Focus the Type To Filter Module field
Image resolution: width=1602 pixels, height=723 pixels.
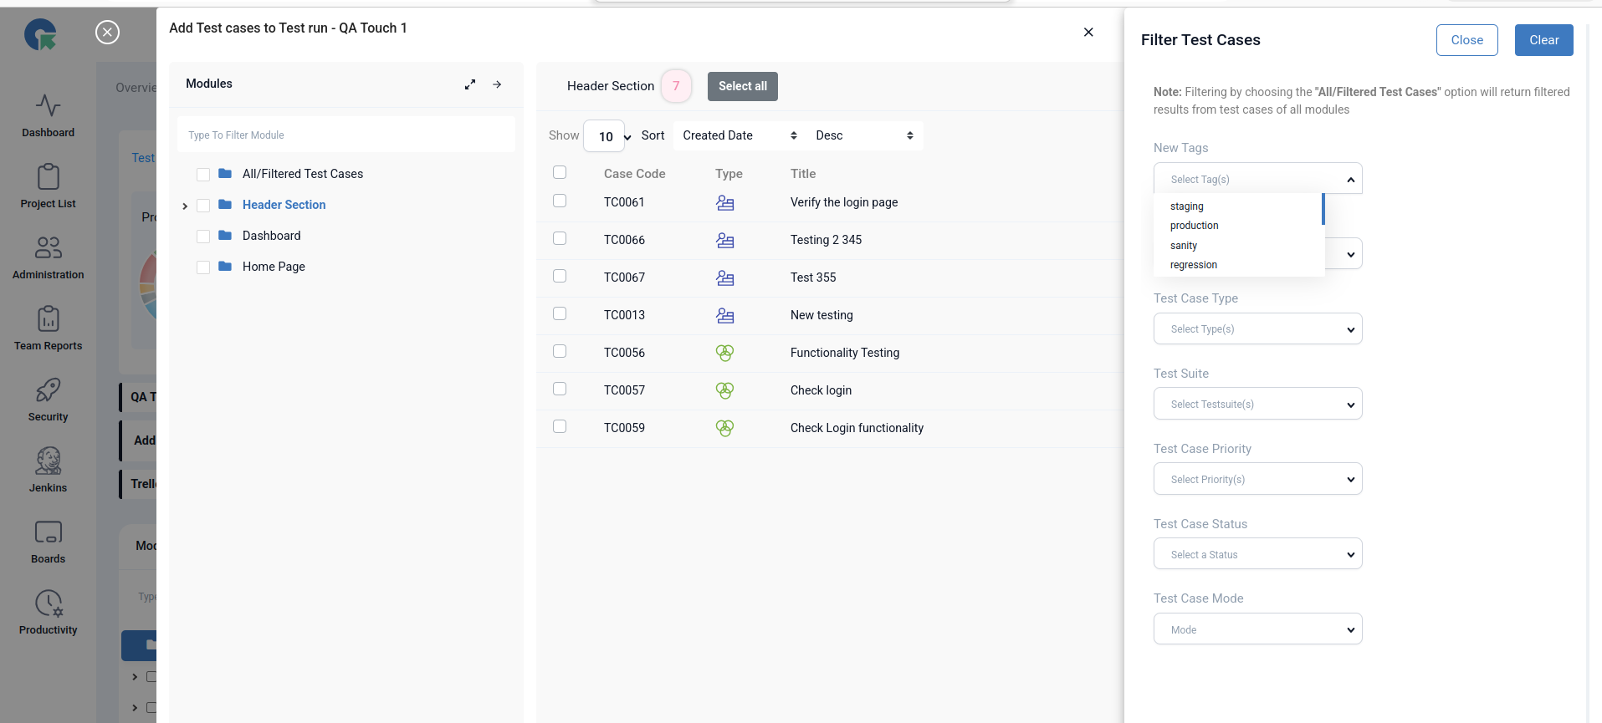[x=345, y=135]
